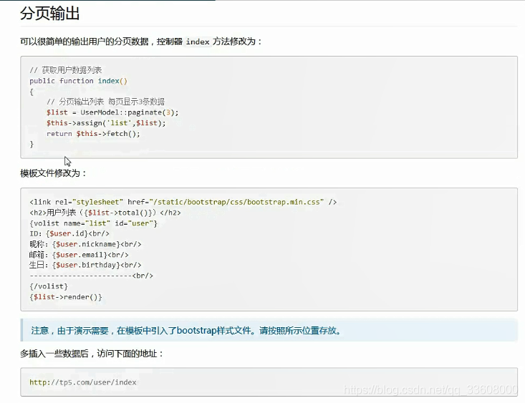The height and width of the screenshot is (403, 525).
Task: Click the 邮箱 {$user.email} line
Action: [79, 255]
